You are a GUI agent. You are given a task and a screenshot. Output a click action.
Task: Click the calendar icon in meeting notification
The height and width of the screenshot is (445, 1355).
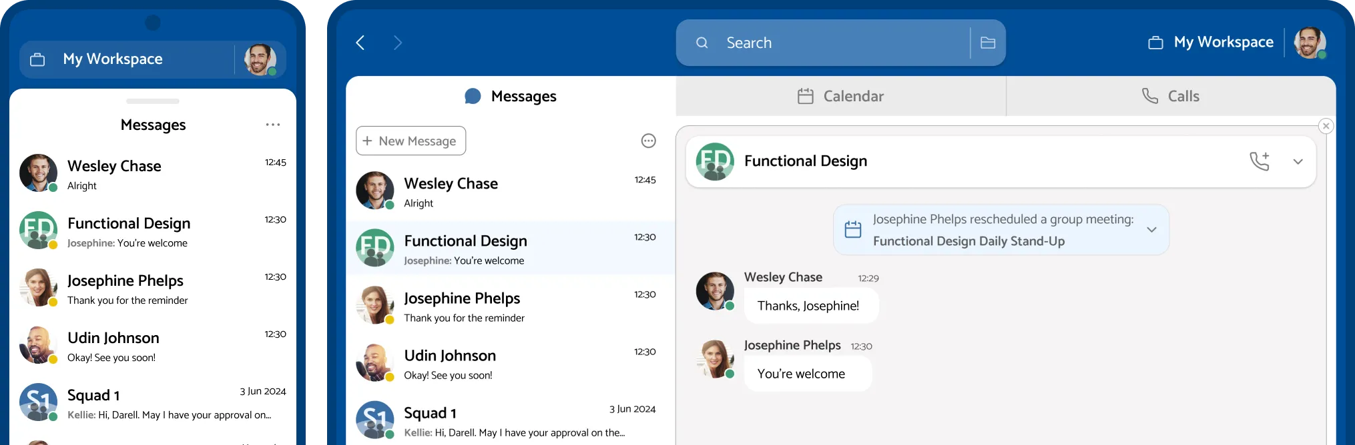click(x=853, y=230)
